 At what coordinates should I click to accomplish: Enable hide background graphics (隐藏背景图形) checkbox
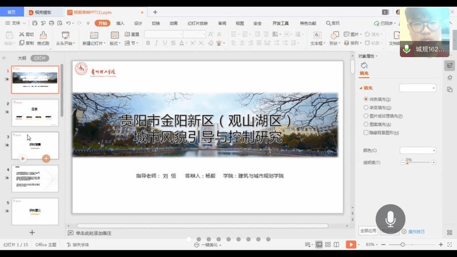(366, 133)
